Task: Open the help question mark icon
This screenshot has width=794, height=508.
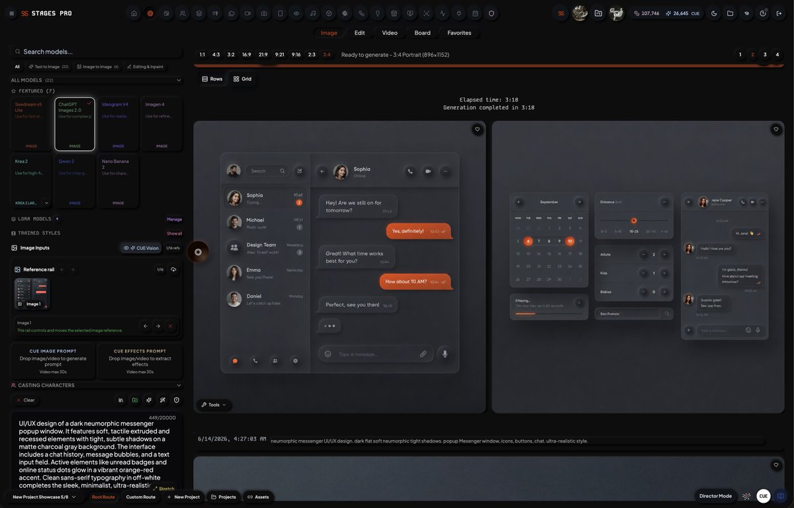Action: (x=763, y=13)
